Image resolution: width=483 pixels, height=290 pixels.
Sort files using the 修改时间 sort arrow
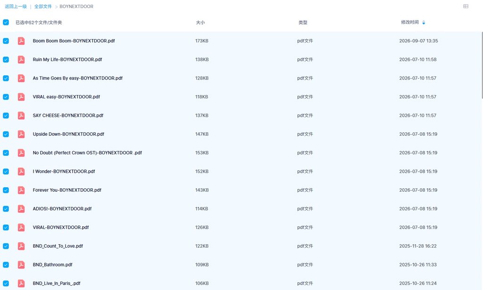tap(424, 22)
